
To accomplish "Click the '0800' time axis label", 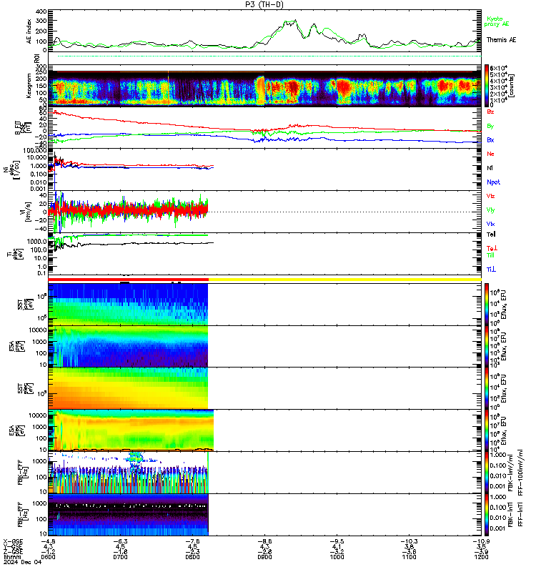I will [x=192, y=557].
